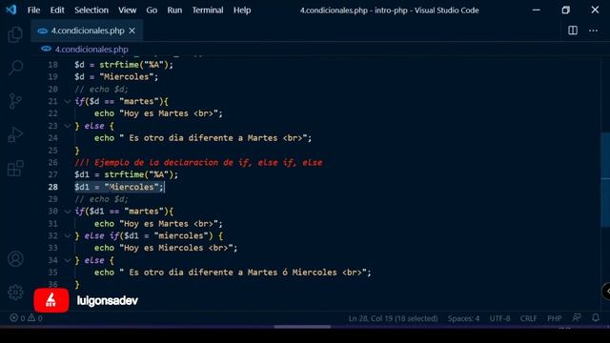Click line number 35 in gutter

pyautogui.click(x=53, y=272)
